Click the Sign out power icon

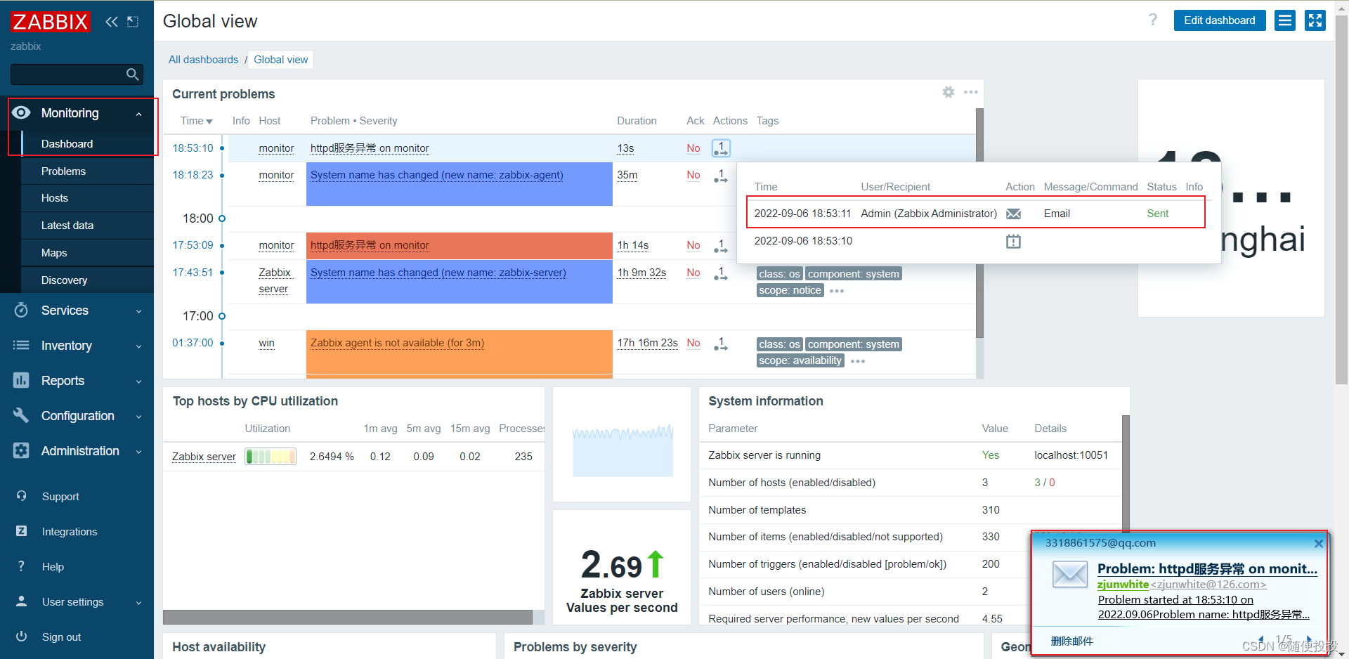pos(22,637)
